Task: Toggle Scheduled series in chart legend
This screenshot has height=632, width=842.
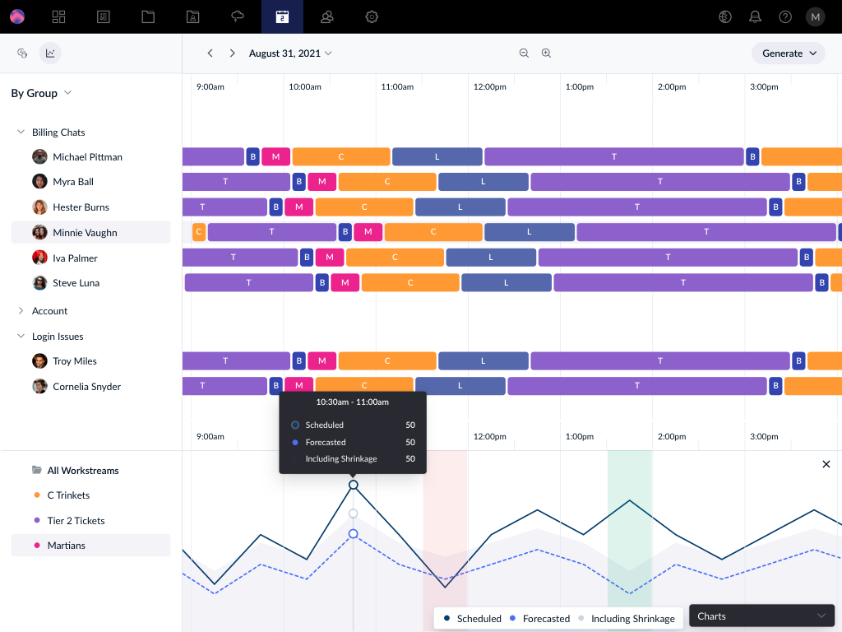Action: (x=473, y=619)
